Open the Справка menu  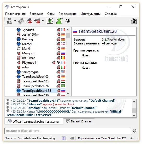click(x=111, y=14)
